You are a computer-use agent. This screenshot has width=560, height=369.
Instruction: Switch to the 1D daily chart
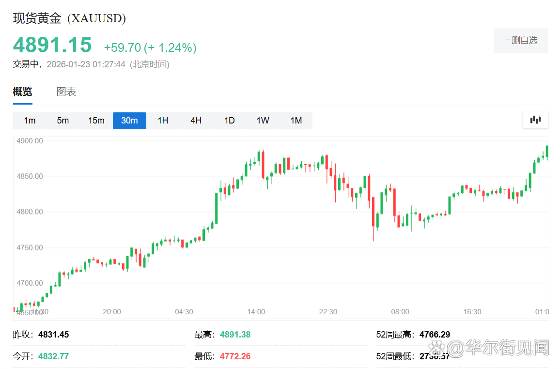pos(229,121)
